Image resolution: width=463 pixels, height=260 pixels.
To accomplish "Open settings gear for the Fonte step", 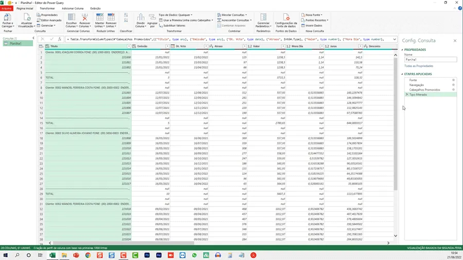I will [x=453, y=80].
